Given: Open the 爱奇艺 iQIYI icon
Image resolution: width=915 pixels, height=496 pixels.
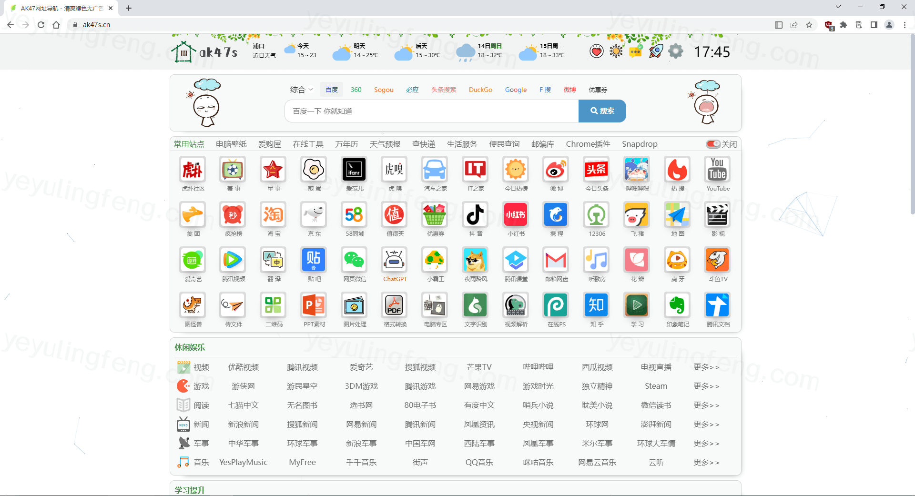Looking at the screenshot, I should (x=193, y=260).
